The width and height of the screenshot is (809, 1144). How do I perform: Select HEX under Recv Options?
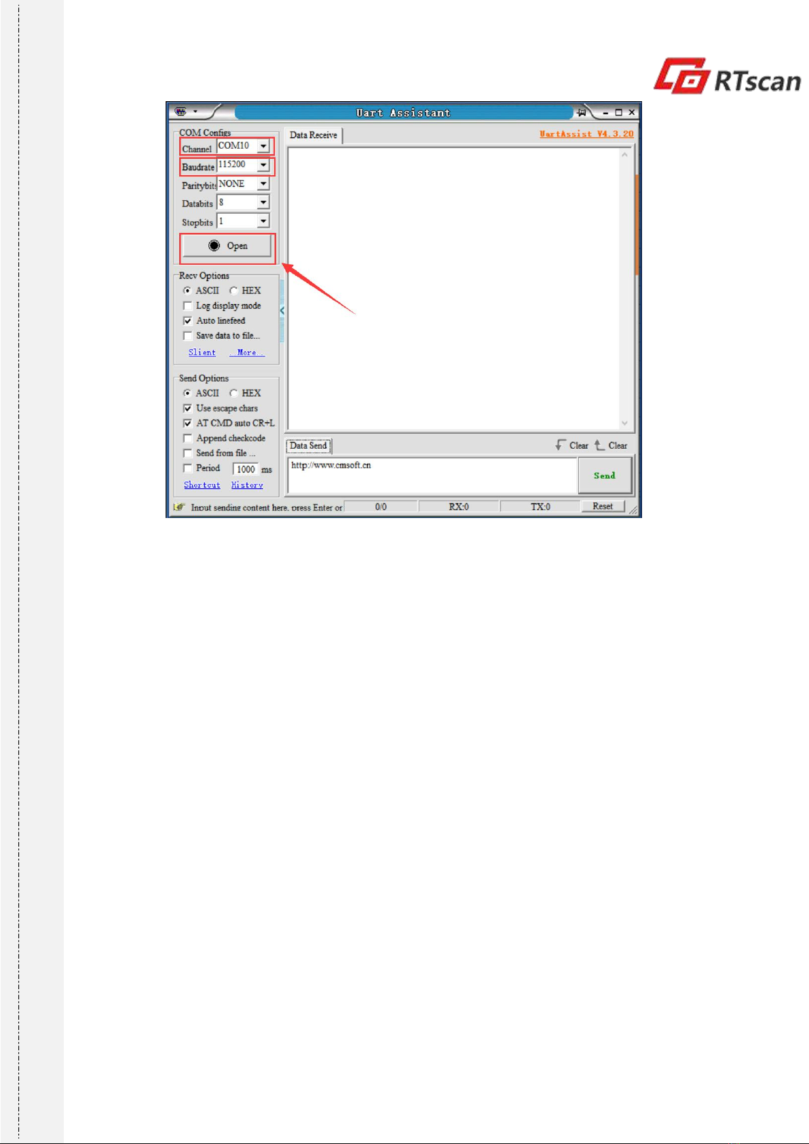tap(234, 291)
